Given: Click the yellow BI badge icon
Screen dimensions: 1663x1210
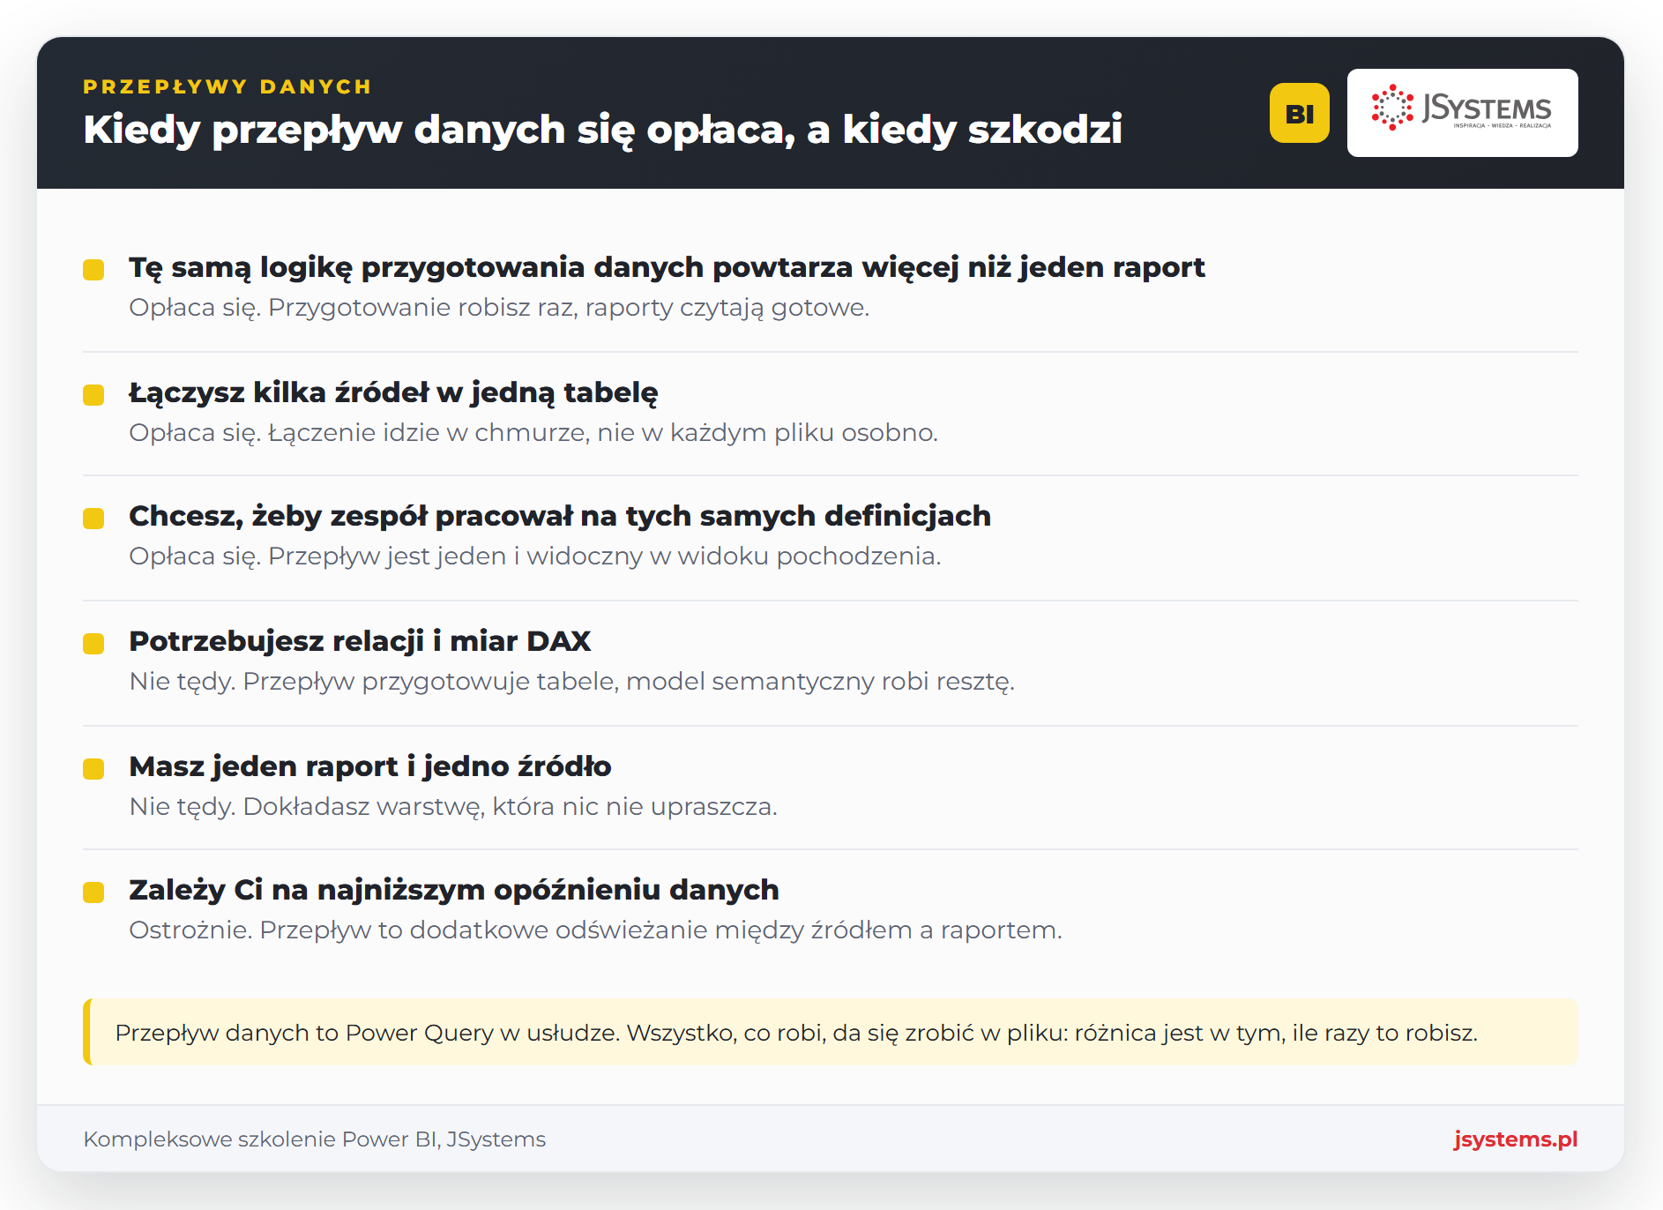Looking at the screenshot, I should tap(1299, 113).
